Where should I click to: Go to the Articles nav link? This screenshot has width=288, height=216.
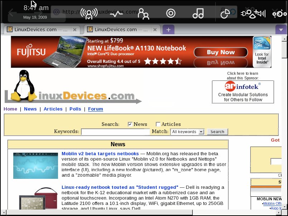coord(53,109)
